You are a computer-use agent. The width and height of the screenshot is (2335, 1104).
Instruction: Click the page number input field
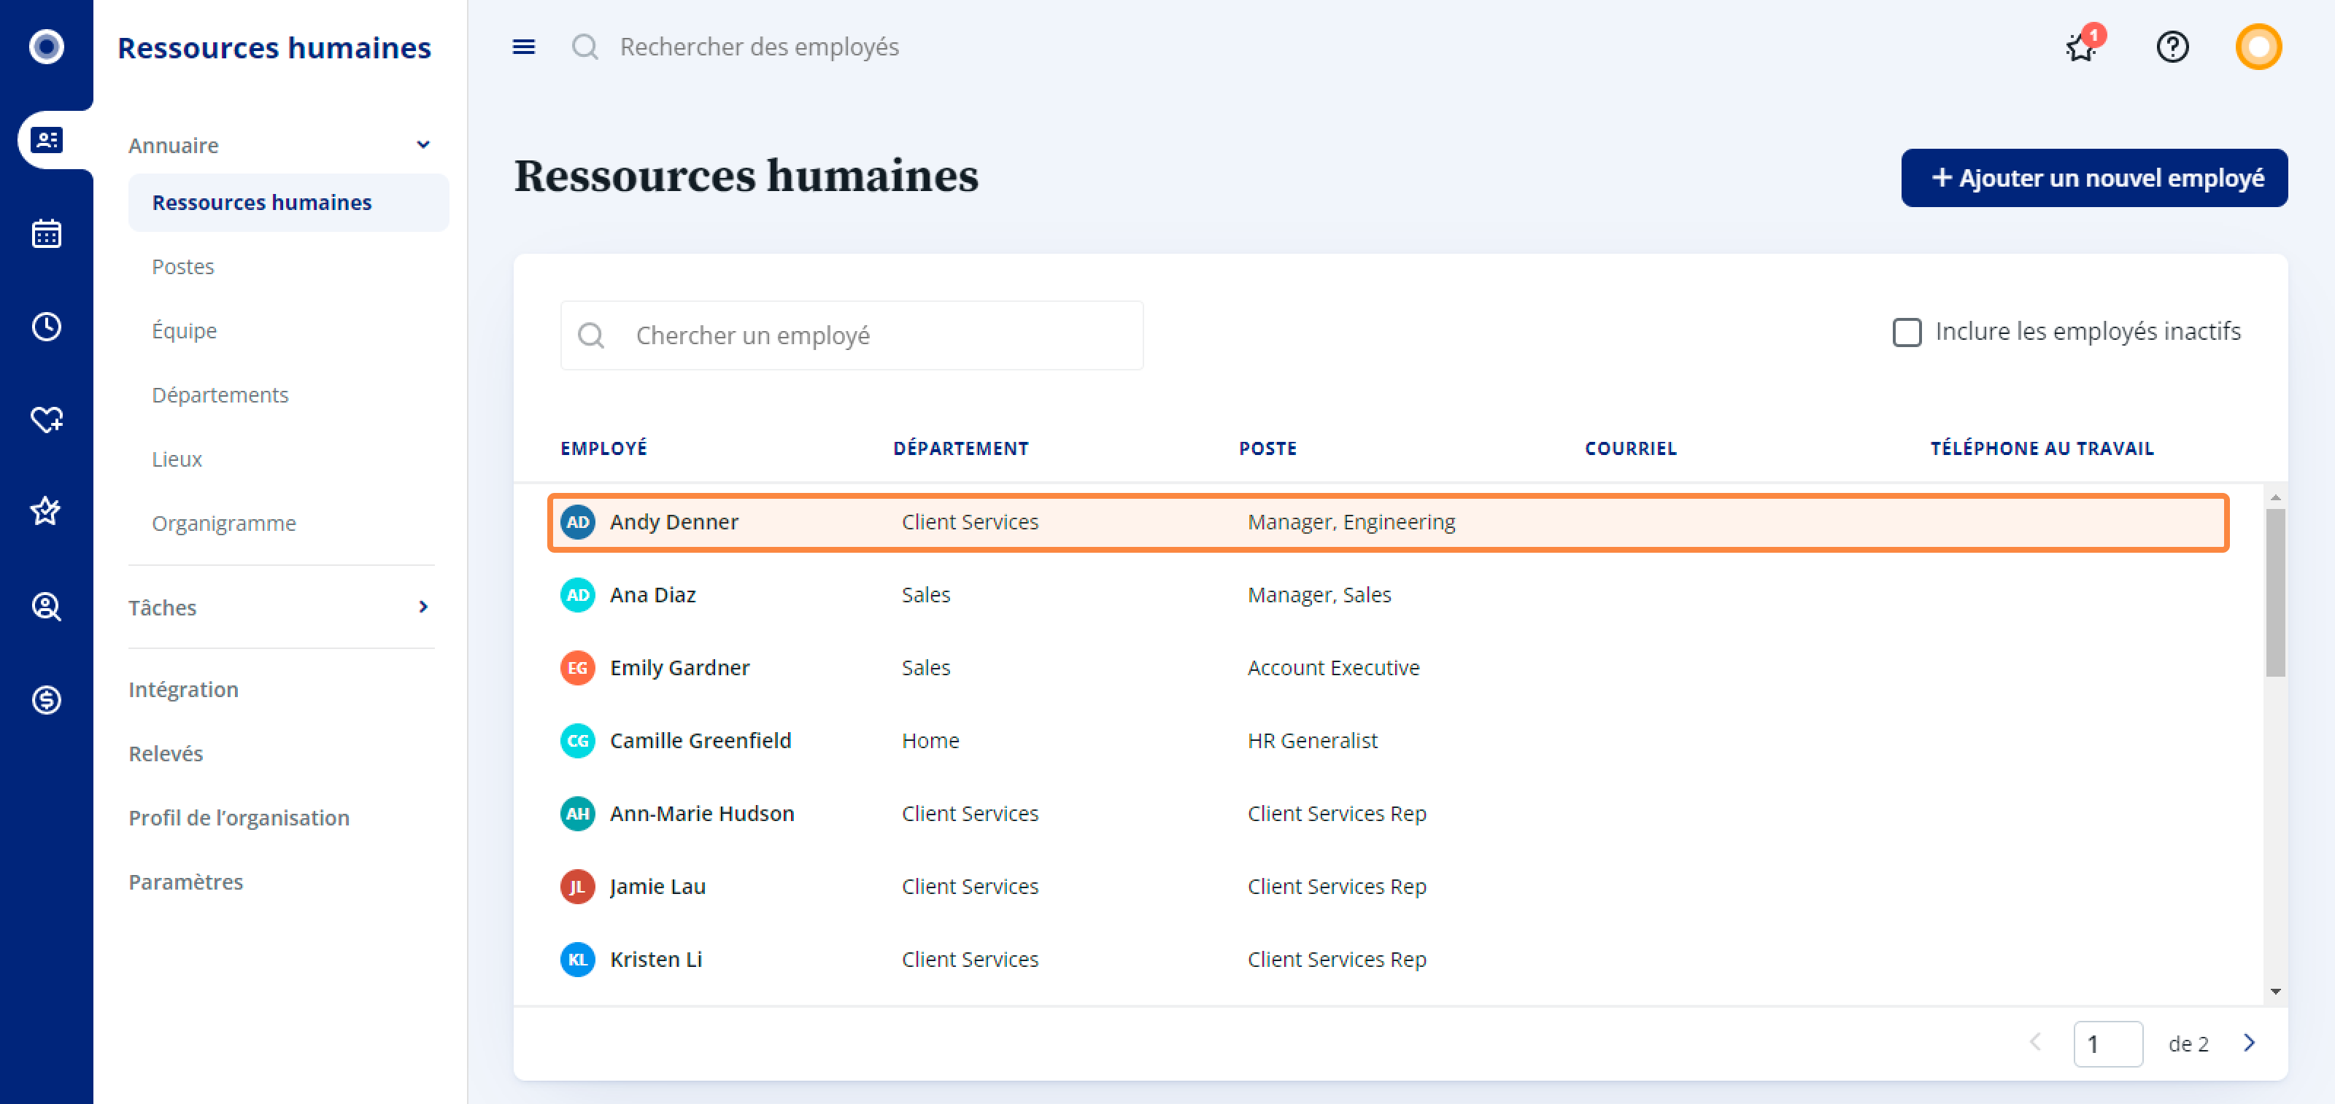point(2107,1043)
